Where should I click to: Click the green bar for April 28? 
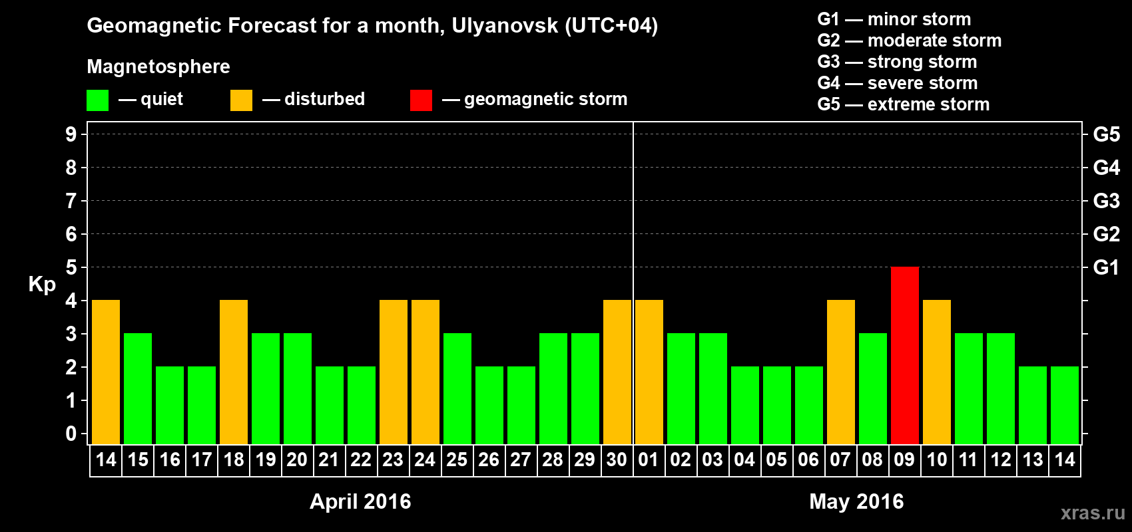pyautogui.click(x=553, y=388)
